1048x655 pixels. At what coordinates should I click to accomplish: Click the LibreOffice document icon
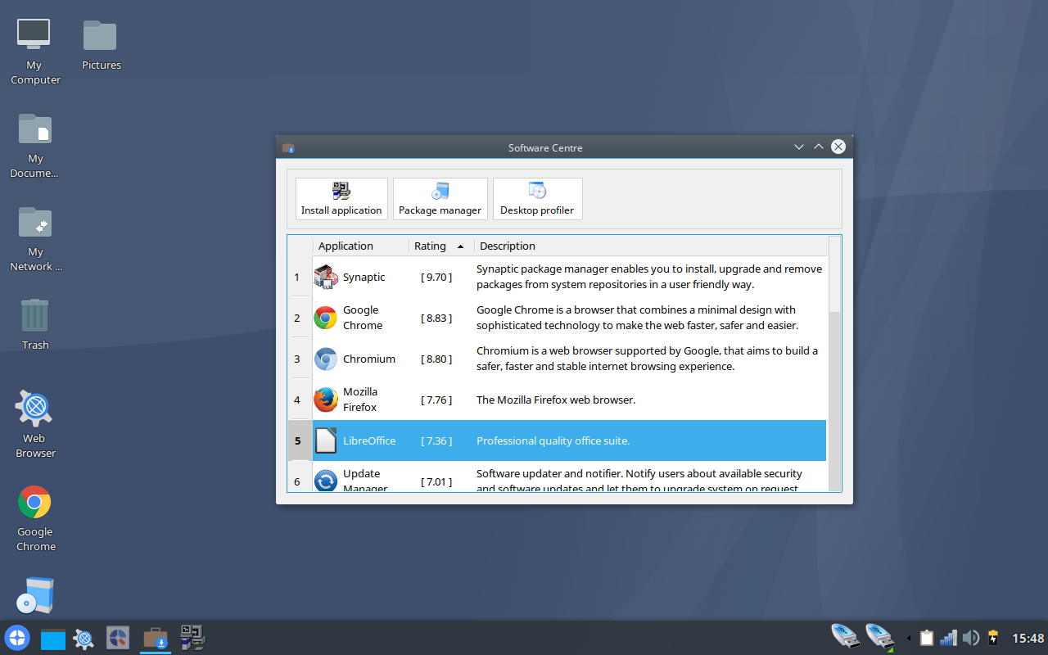pos(326,440)
